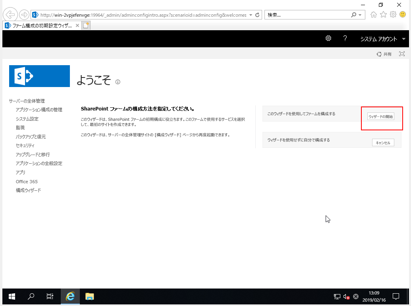Click the キャンセル button
This screenshot has height=306, width=411.
pos(383,143)
